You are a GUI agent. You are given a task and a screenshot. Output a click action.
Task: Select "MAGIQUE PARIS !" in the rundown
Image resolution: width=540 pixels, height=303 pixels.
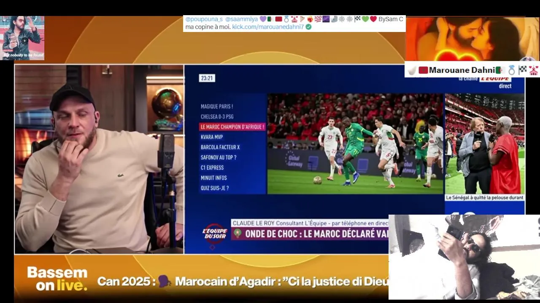pyautogui.click(x=217, y=106)
